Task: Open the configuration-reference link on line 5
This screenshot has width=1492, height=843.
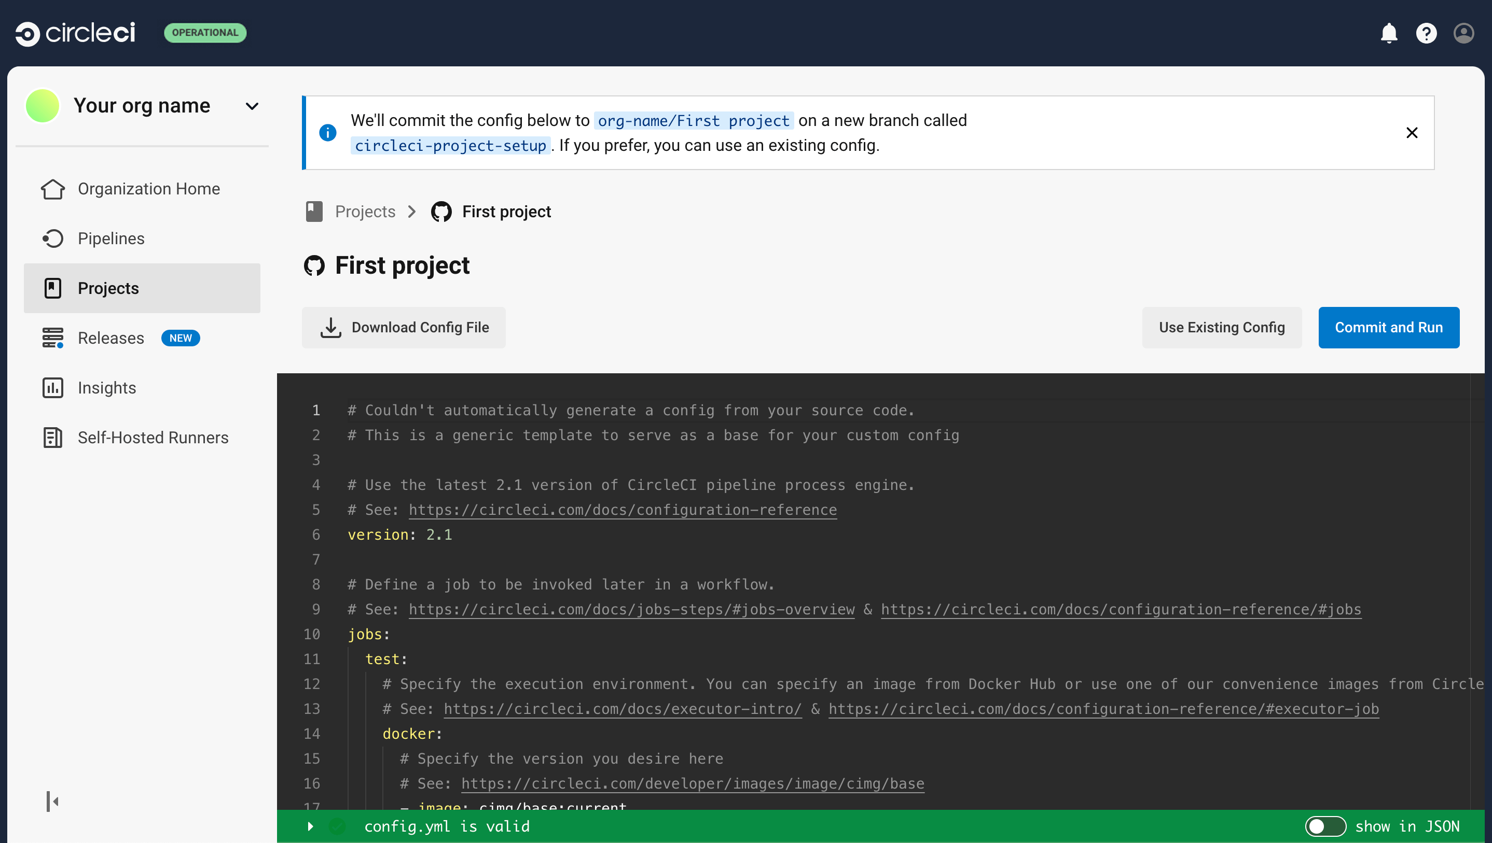Action: [x=623, y=510]
